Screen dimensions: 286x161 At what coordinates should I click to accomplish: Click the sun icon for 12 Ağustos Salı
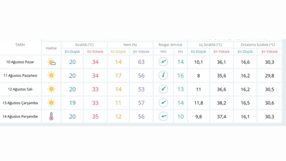[x=51, y=89]
